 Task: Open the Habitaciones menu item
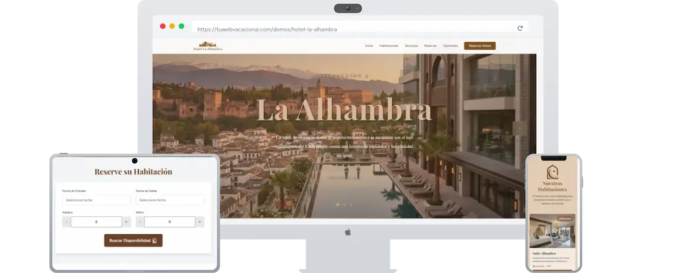[x=389, y=46]
